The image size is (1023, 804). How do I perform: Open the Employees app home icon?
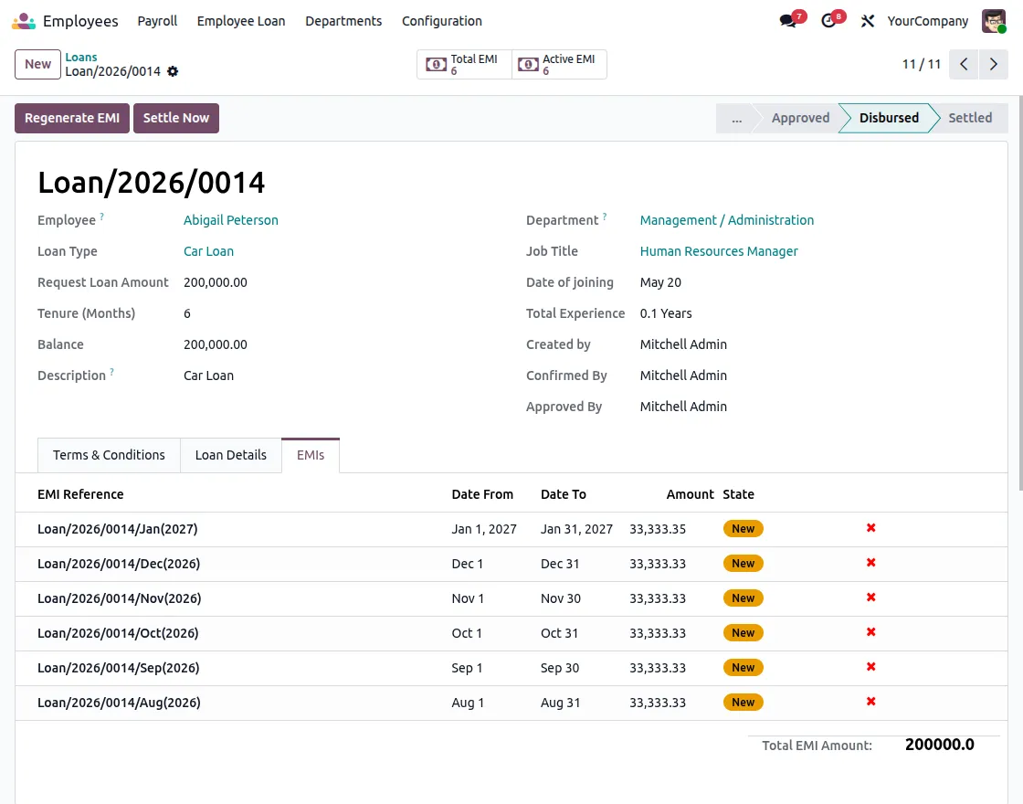pos(24,21)
